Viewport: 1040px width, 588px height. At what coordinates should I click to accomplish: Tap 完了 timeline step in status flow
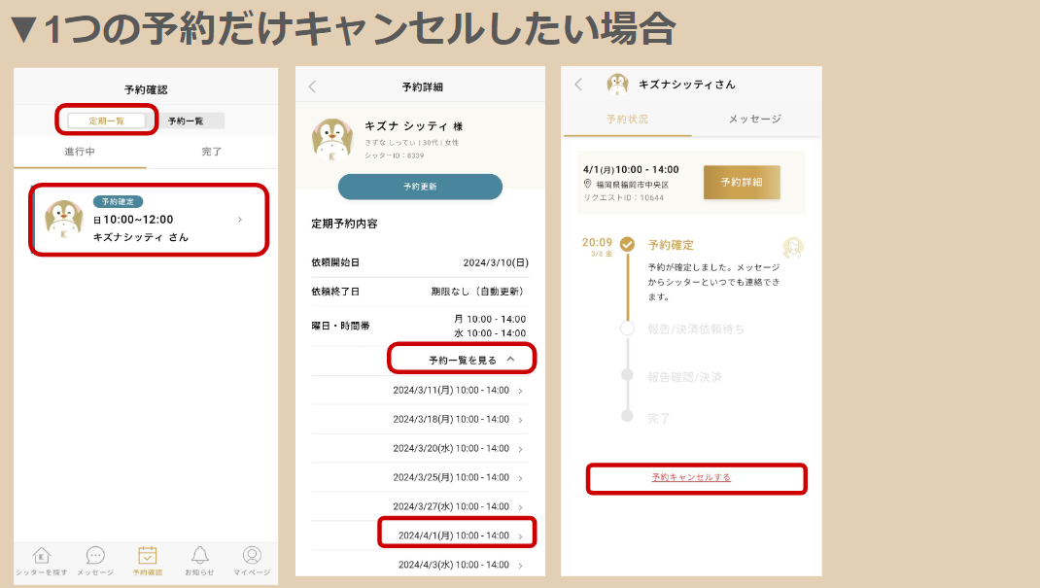click(659, 418)
